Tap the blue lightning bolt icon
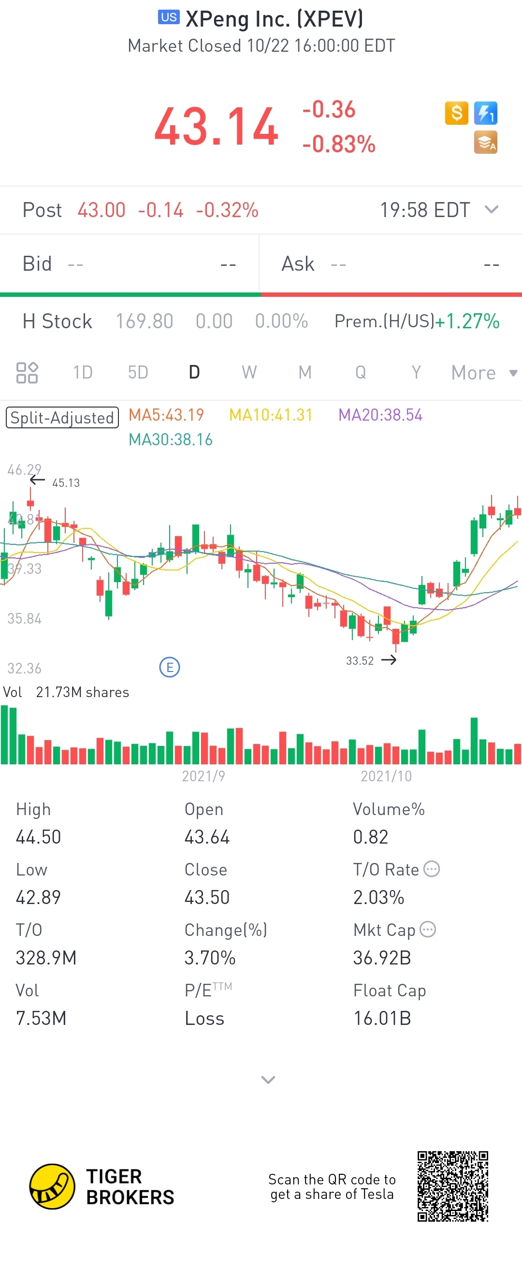This screenshot has height=1270, width=522. [486, 113]
